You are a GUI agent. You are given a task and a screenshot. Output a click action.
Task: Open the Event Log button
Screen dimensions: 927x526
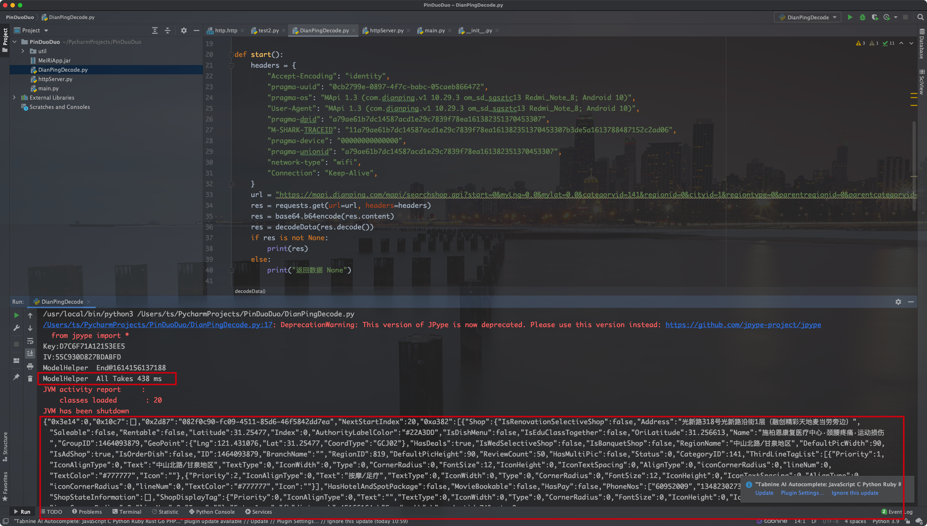pos(897,512)
